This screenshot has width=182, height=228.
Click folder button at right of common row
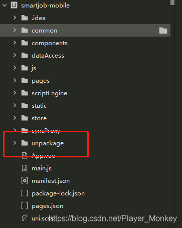163,31
